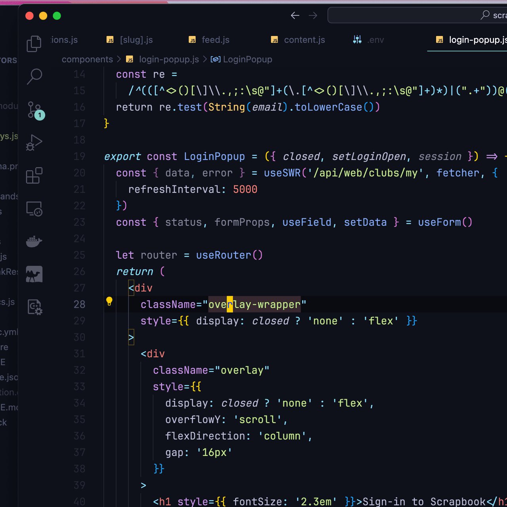Open the LoginPopup symbol breadcrumb

pyautogui.click(x=247, y=59)
